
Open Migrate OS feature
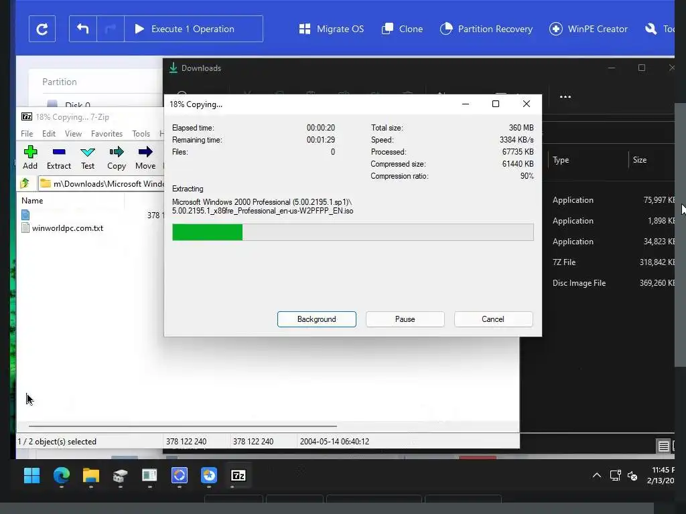coord(331,29)
